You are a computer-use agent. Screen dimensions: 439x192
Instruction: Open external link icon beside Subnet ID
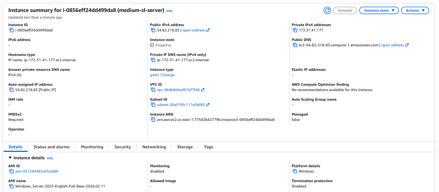click(208, 105)
